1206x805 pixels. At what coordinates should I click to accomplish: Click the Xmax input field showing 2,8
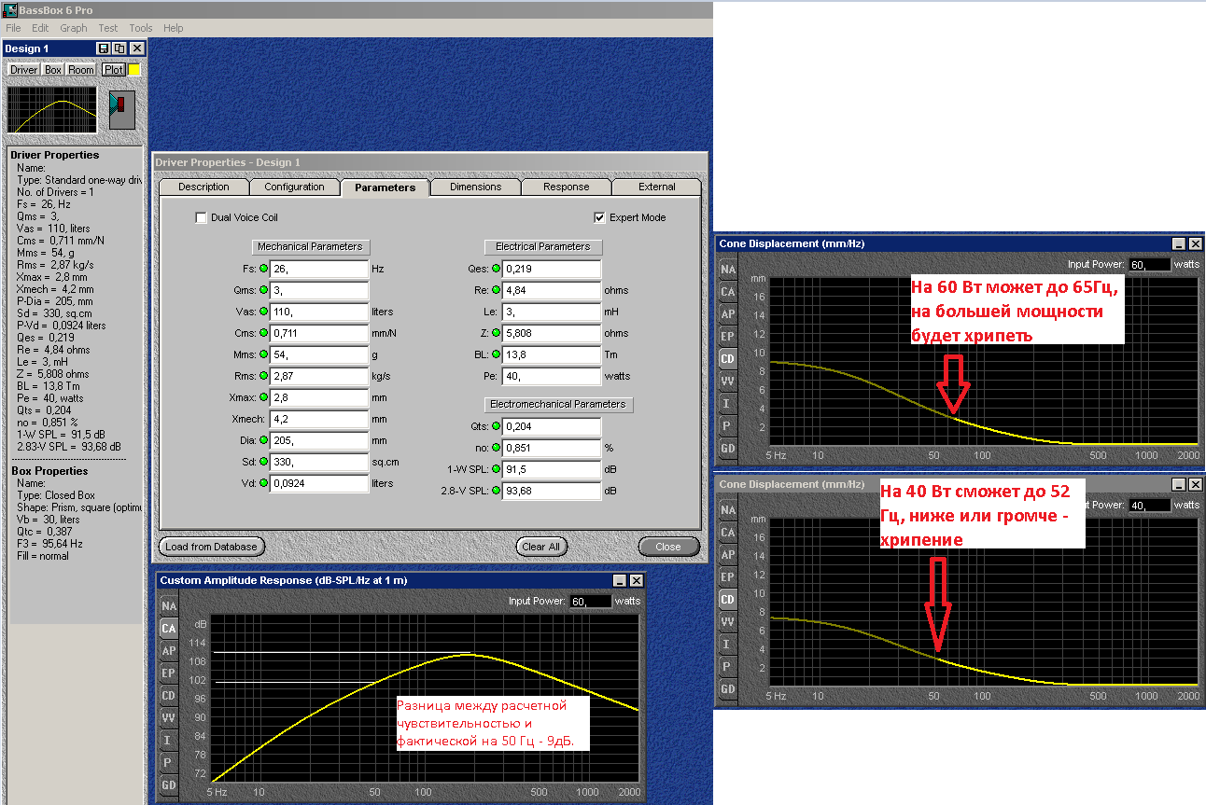point(319,397)
